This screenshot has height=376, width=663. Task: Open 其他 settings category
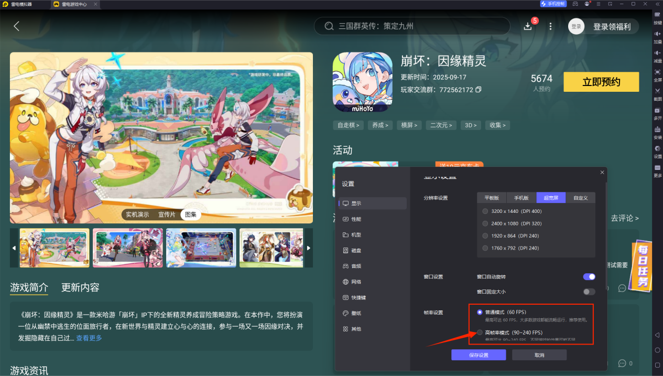[x=373, y=329]
